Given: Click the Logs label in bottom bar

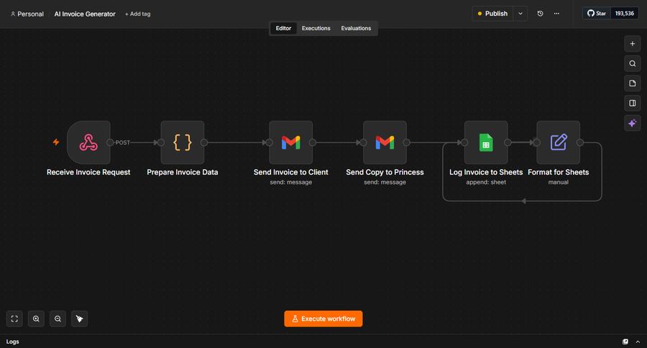Looking at the screenshot, I should pyautogui.click(x=12, y=342).
